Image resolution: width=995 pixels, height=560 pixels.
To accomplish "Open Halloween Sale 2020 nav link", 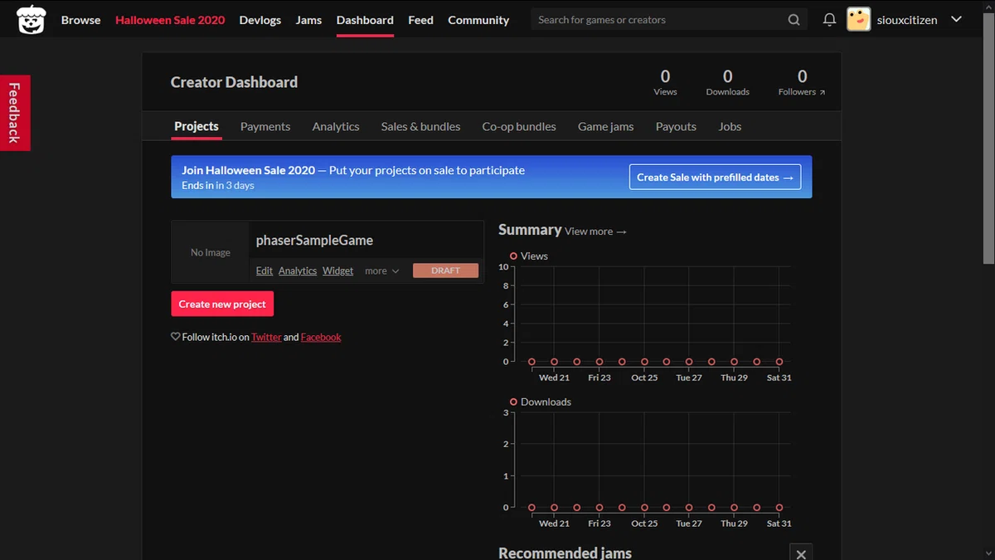I will (170, 20).
